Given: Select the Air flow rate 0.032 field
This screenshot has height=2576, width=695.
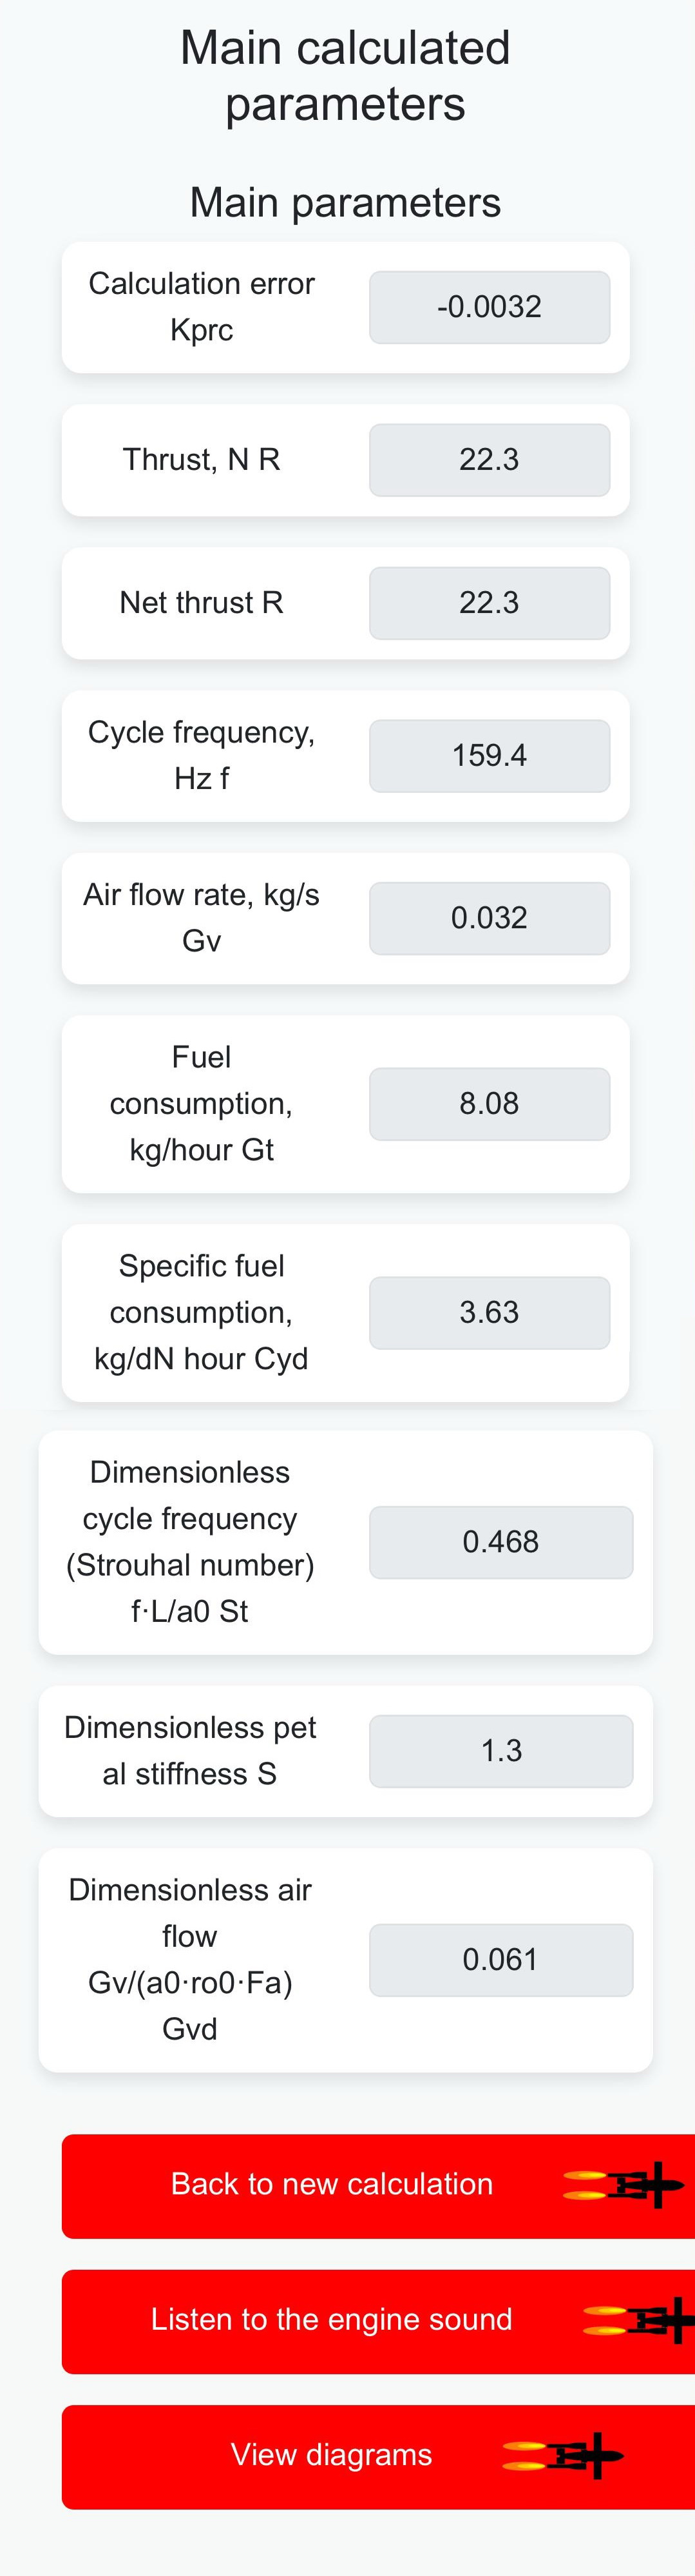Looking at the screenshot, I should (490, 918).
